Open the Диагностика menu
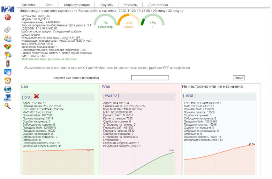Screen dimensions: 272x179 coord(158,5)
